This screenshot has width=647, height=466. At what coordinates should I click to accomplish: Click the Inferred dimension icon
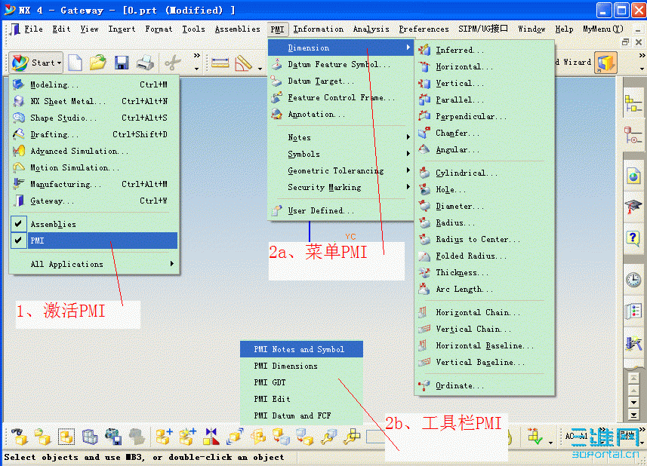[424, 50]
